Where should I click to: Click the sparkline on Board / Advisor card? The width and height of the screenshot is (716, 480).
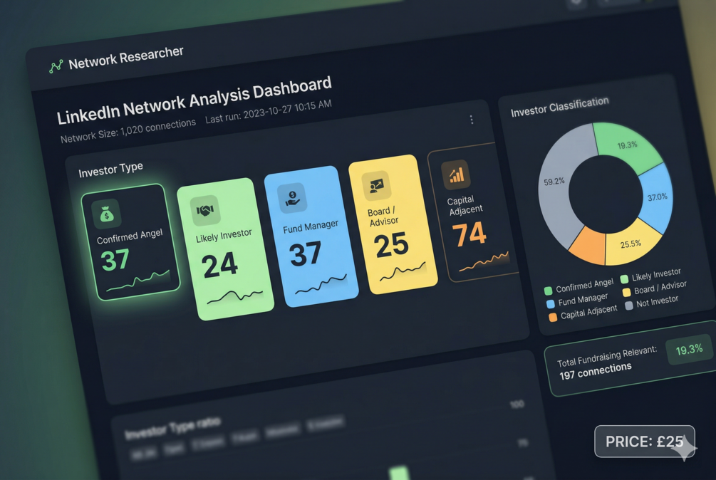403,271
